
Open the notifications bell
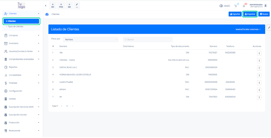coord(244,6)
